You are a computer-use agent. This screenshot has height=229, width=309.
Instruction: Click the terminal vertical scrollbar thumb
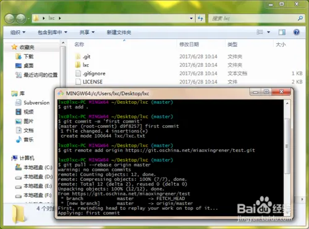point(287,146)
